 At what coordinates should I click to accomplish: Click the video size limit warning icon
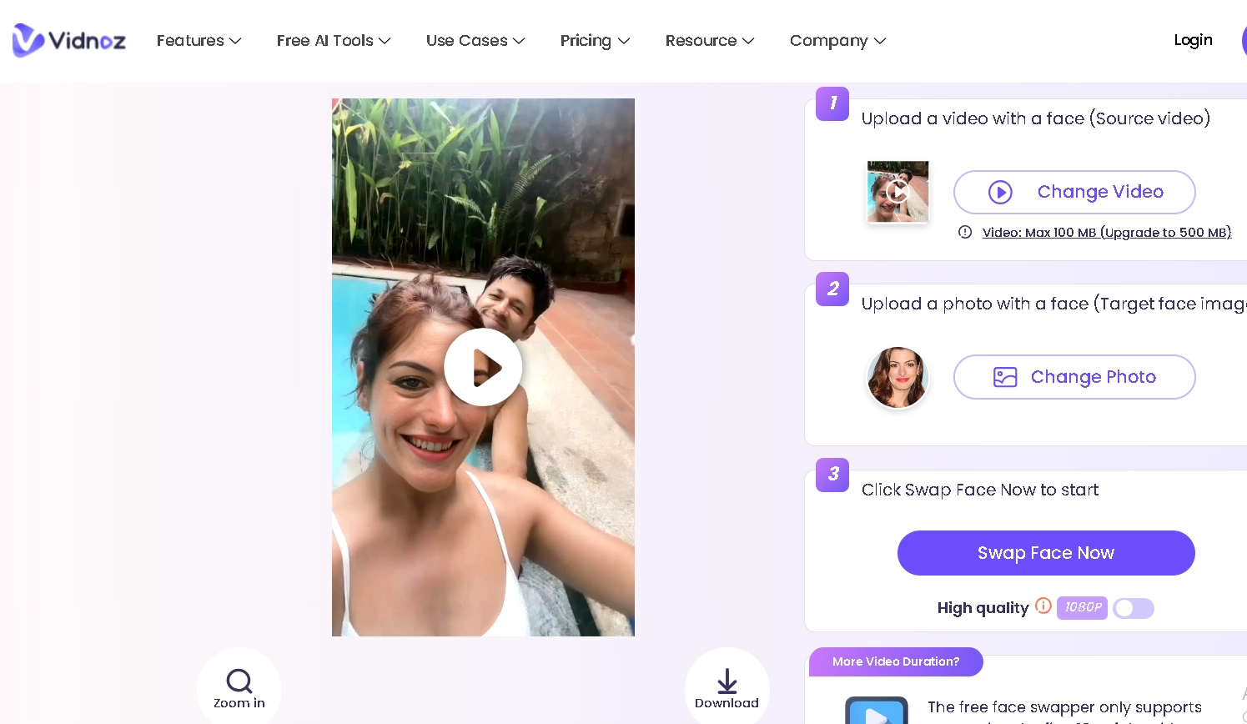[x=965, y=232]
